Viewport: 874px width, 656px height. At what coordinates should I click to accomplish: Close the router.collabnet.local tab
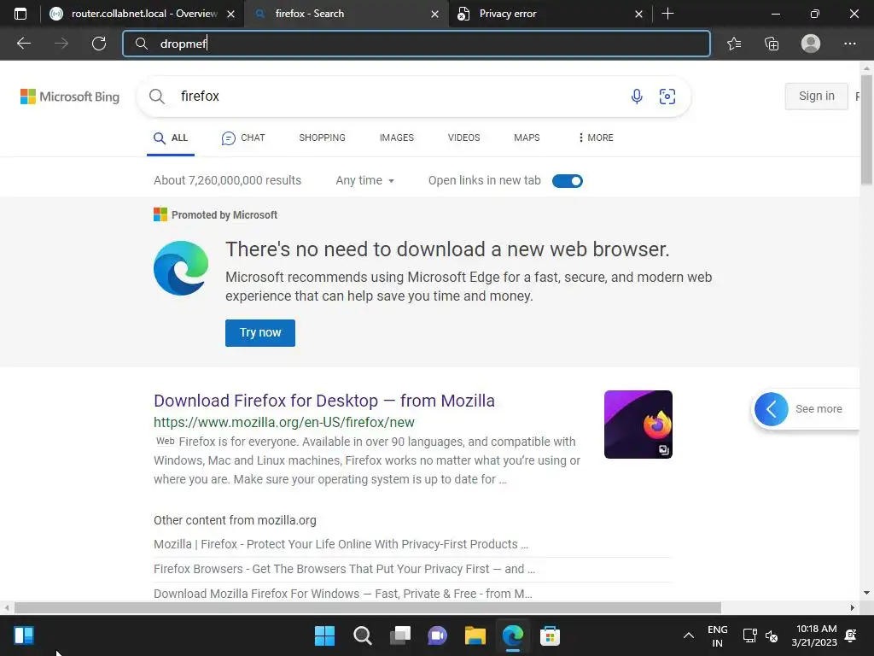click(230, 14)
